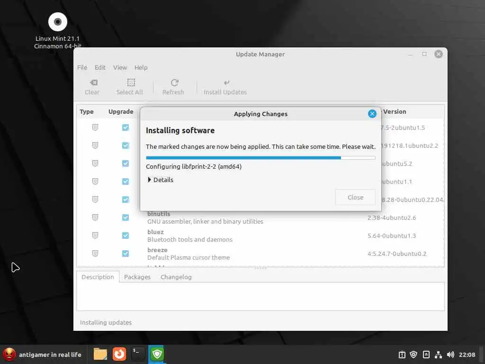The height and width of the screenshot is (364, 485).
Task: Click the shield type icon in the binutils row
Action: pos(95,217)
